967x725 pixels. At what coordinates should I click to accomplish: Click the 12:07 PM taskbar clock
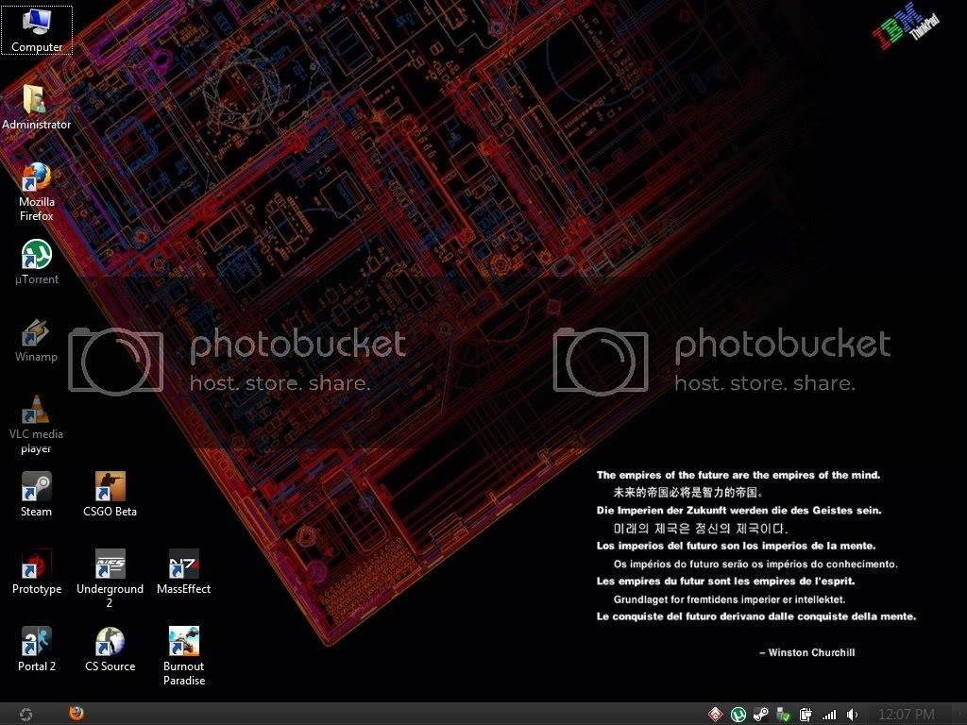906,715
